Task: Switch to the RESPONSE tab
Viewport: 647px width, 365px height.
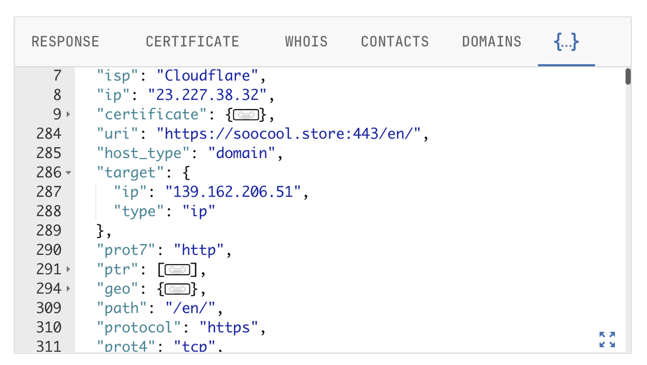Action: click(x=65, y=42)
